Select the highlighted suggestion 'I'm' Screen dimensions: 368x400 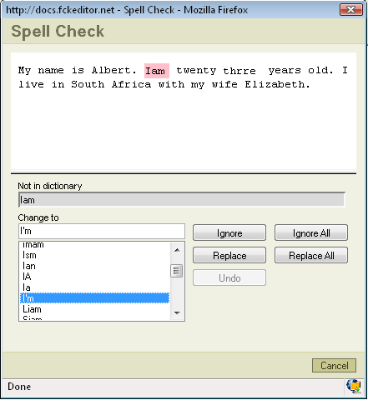(94, 298)
